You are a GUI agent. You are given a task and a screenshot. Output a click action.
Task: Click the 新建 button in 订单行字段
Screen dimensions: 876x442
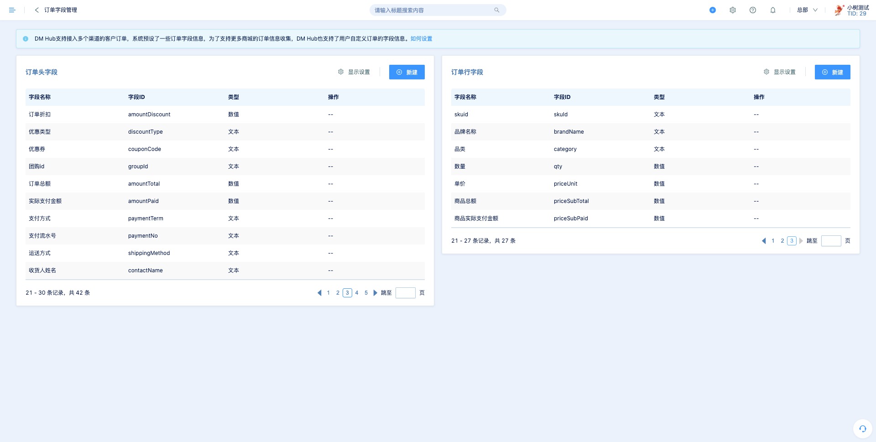click(x=833, y=72)
